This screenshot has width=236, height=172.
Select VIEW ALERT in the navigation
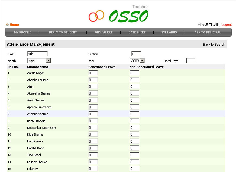tap(104, 32)
